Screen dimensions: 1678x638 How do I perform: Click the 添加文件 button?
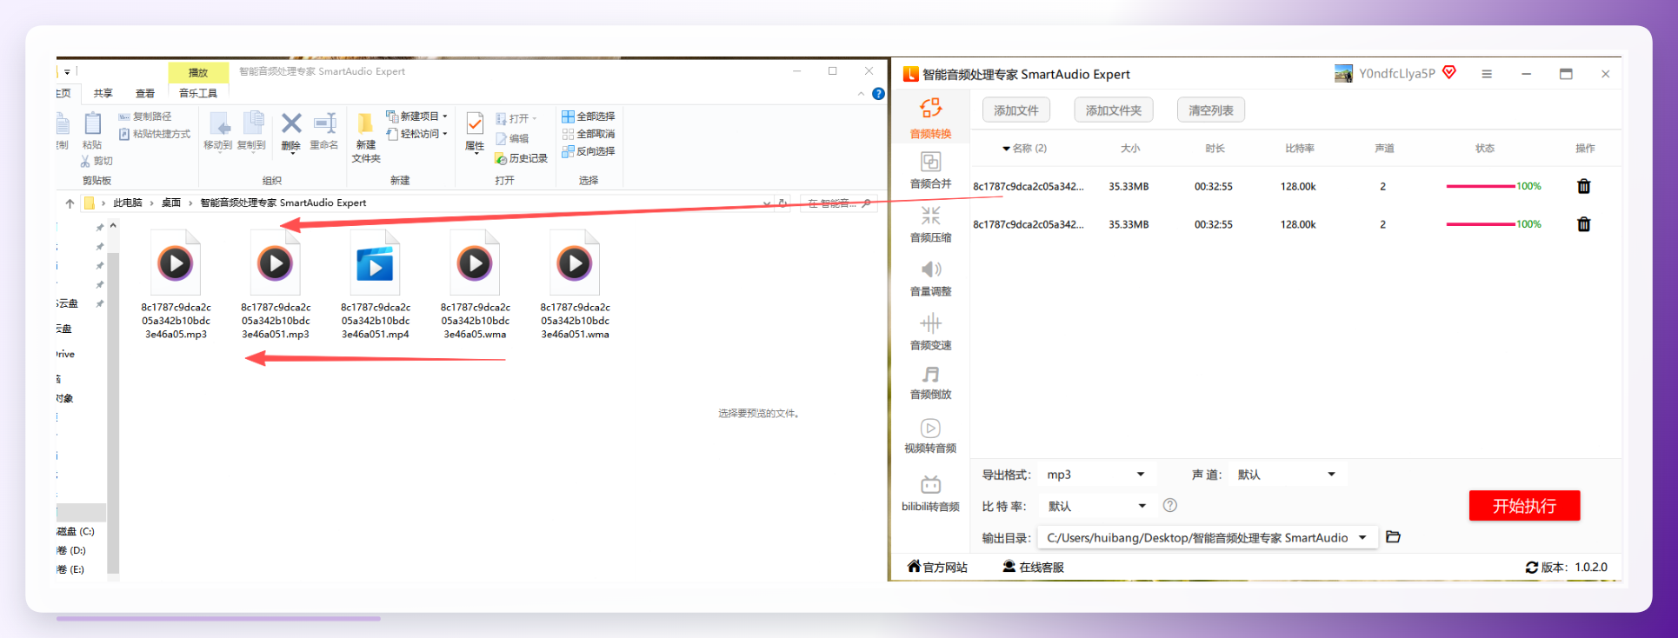click(1016, 110)
